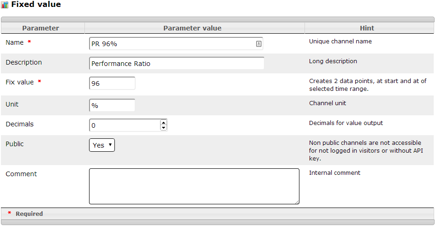Click the Required legend text
Viewport: 436px width, 226px height.
[x=29, y=214]
